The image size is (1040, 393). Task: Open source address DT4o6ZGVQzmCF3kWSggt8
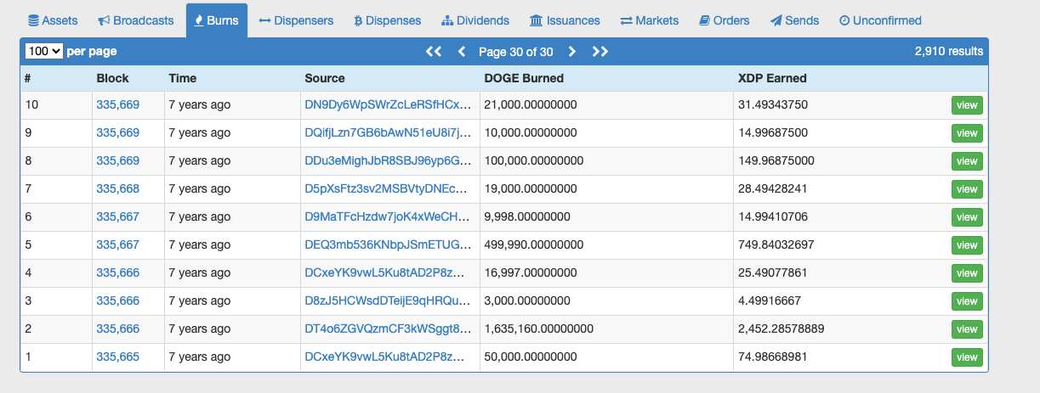click(388, 329)
